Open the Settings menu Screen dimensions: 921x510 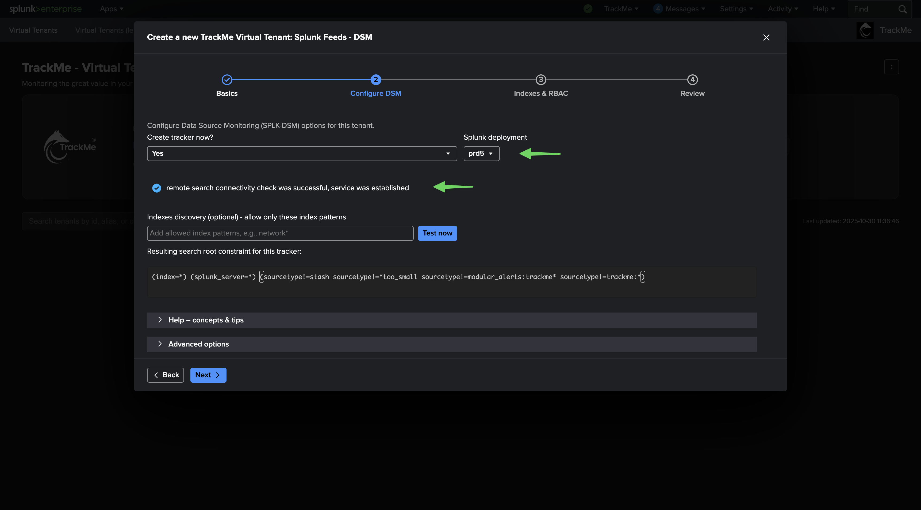point(736,9)
